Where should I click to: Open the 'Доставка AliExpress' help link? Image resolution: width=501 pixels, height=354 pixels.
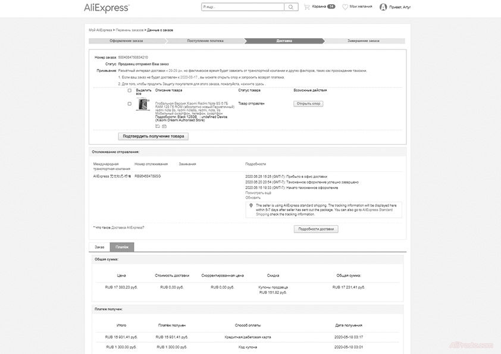coord(127,227)
